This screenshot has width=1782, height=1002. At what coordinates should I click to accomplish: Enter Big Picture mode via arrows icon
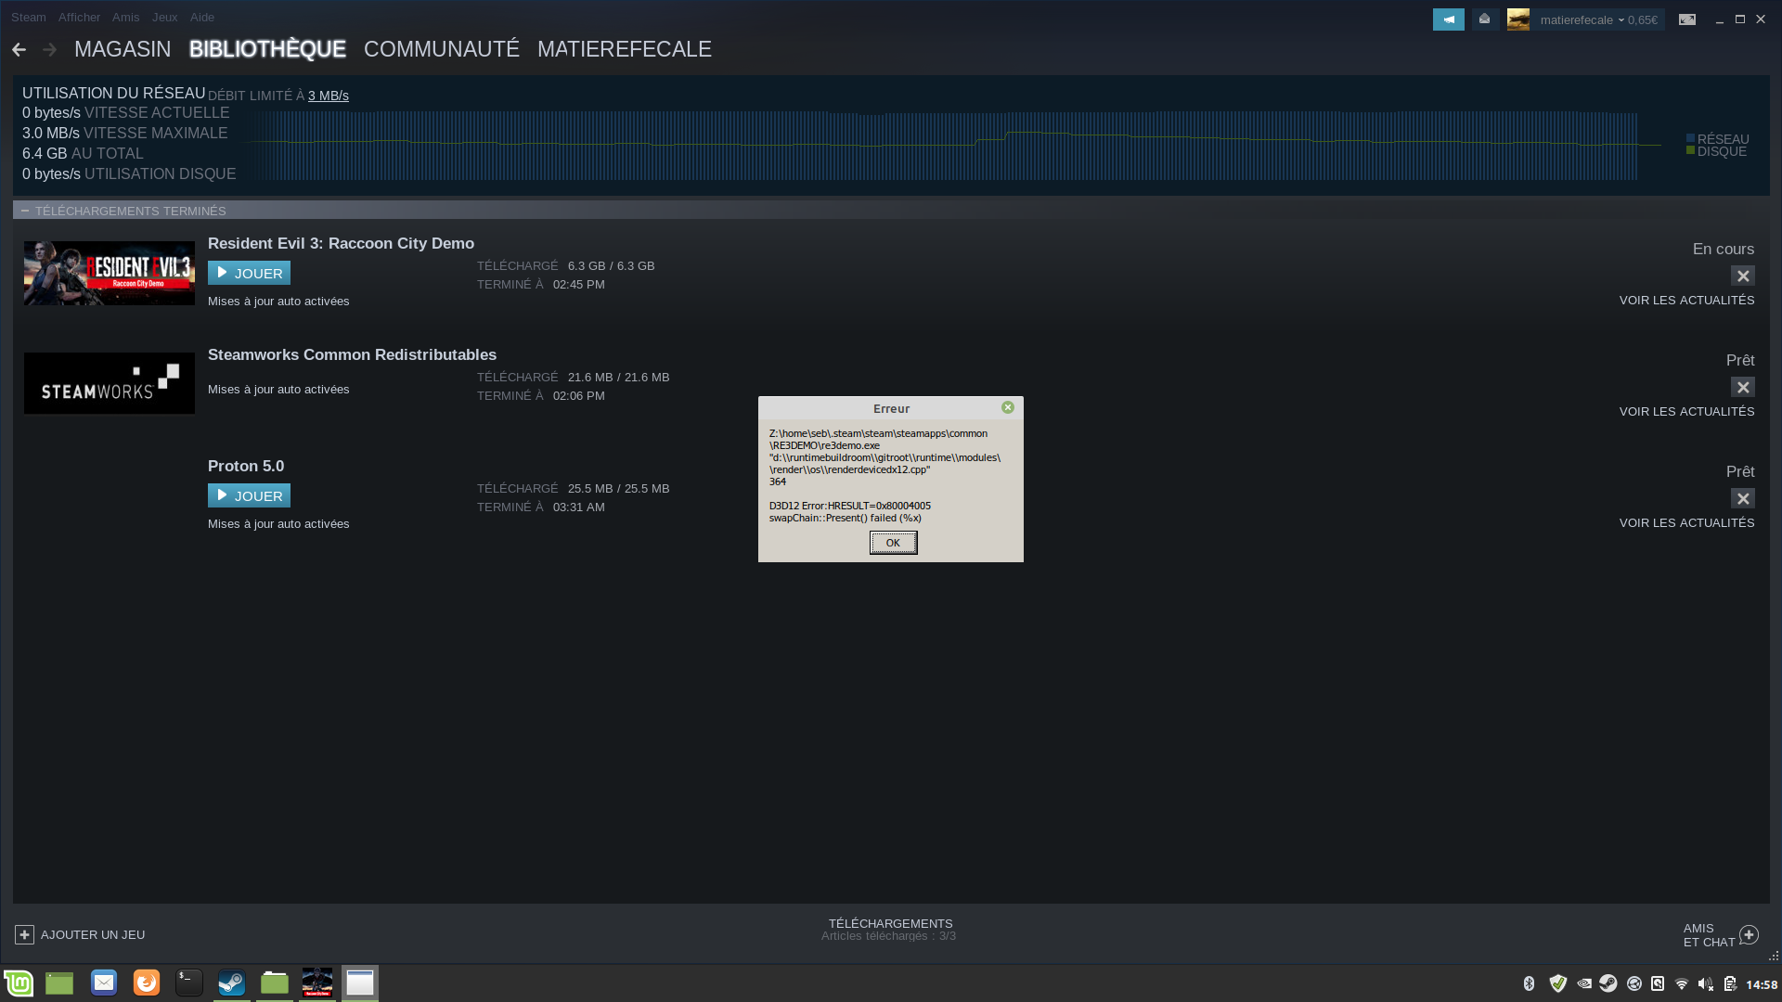[1688, 19]
